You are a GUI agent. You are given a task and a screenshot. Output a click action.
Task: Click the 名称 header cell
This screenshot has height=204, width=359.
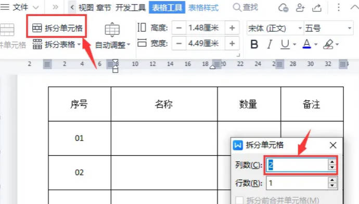(164, 104)
